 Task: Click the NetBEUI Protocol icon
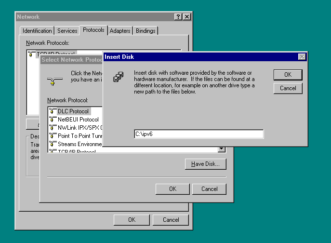coord(53,120)
